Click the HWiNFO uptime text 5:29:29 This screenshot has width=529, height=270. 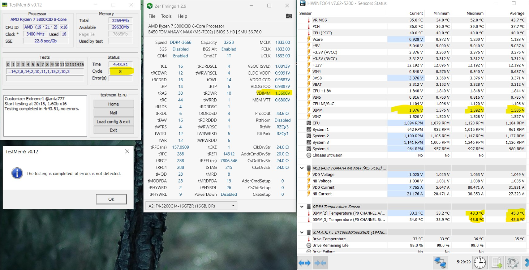pos(464,262)
